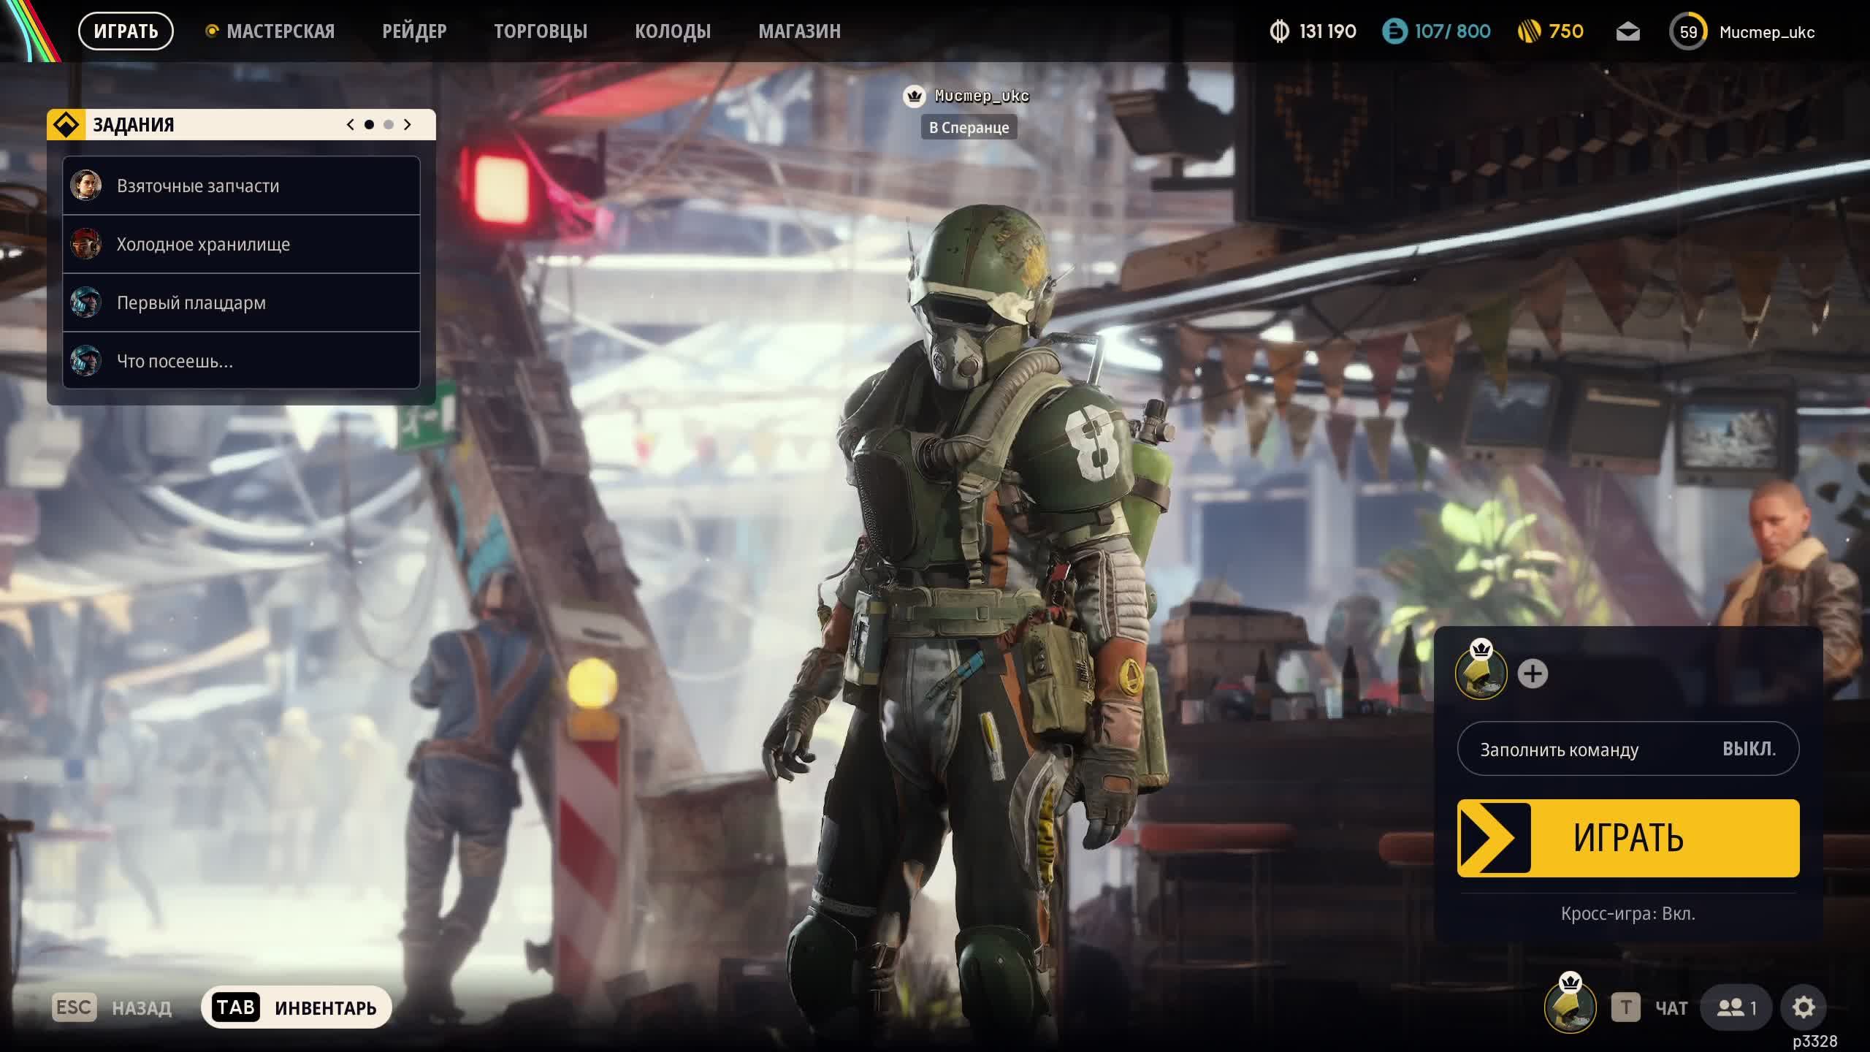Go to previous tasks page arrow
1870x1052 pixels.
tap(351, 125)
